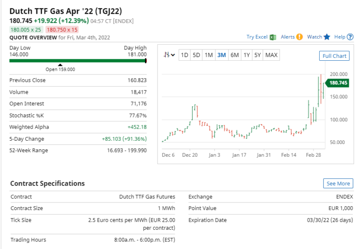The width and height of the screenshot is (361, 249).
Task: Select the 1D chart period
Action: pyautogui.click(x=185, y=55)
